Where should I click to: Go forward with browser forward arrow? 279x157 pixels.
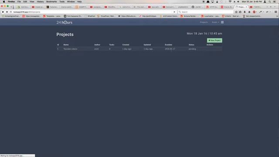coord(7,12)
